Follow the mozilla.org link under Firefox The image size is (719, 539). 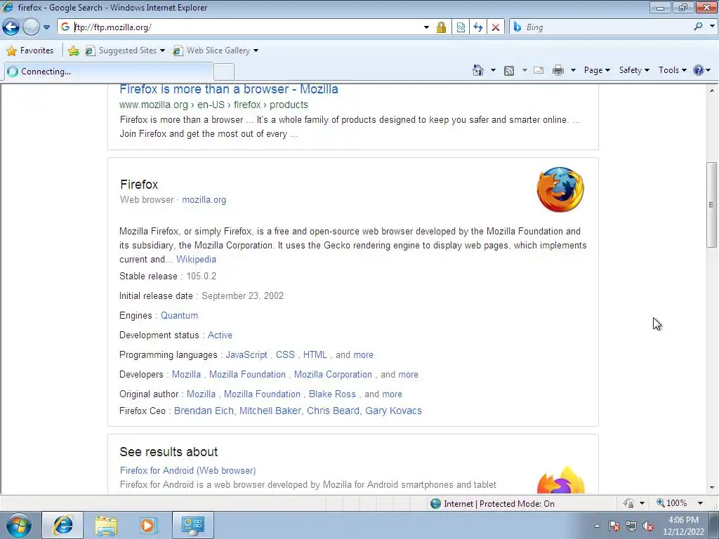coord(204,200)
